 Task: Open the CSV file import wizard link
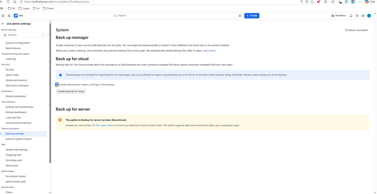click(x=103, y=125)
